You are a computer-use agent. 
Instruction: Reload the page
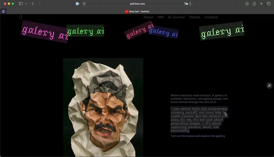pos(190,4)
